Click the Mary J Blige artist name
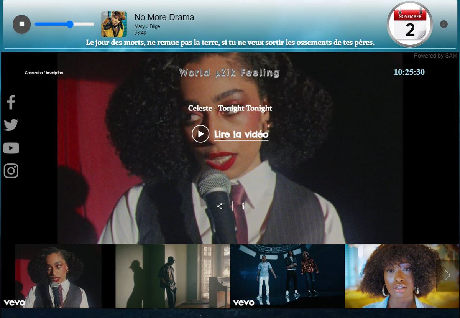This screenshot has height=318, width=460. (x=147, y=26)
